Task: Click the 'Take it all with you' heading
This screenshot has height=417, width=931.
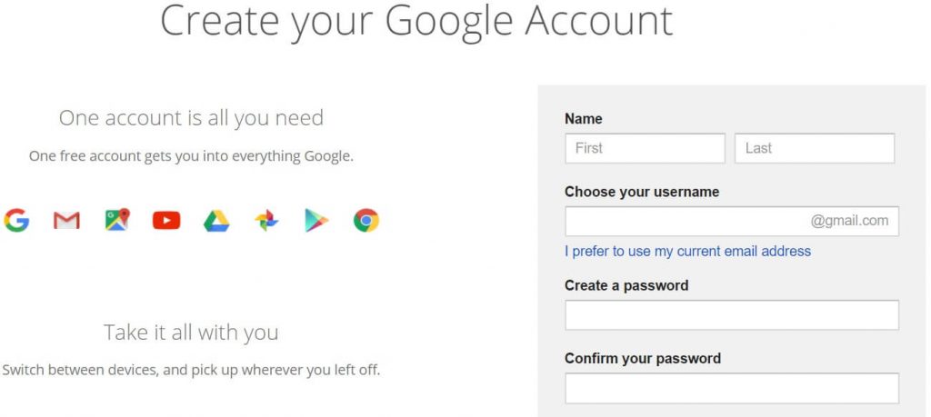Action: 191,333
